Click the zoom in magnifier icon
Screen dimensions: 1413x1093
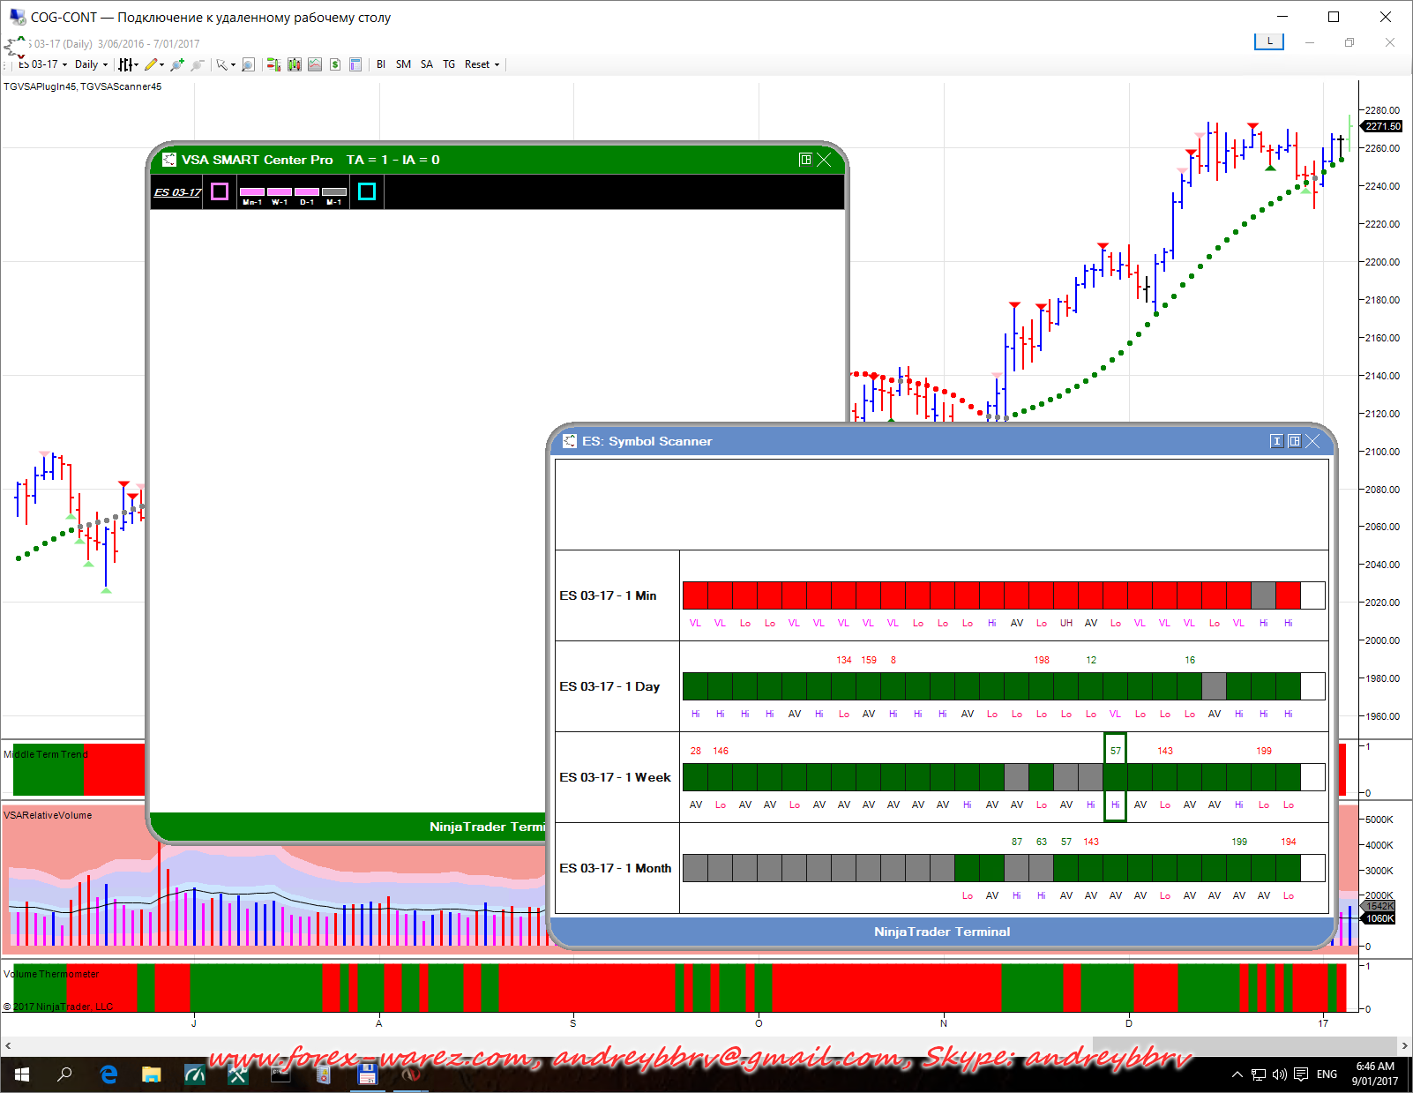tap(177, 64)
